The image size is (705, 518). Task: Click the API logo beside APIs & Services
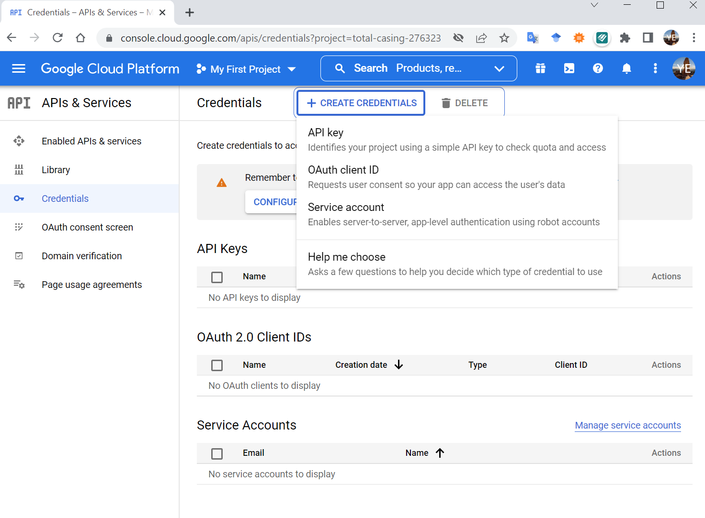click(x=19, y=103)
